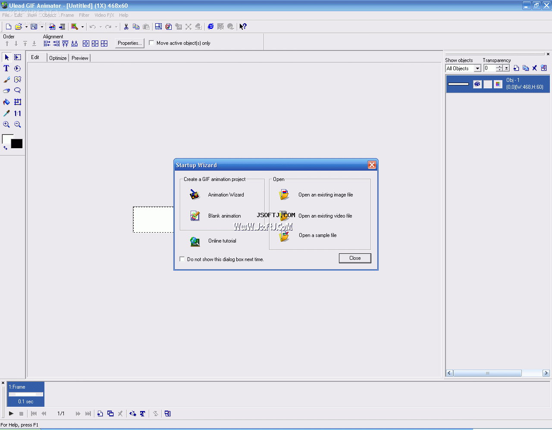The height and width of the screenshot is (430, 552).
Task: Select the Pick (arrow) tool
Action: (6, 57)
